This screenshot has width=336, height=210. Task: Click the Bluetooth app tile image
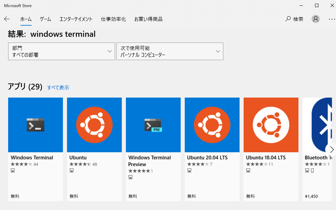(x=317, y=125)
